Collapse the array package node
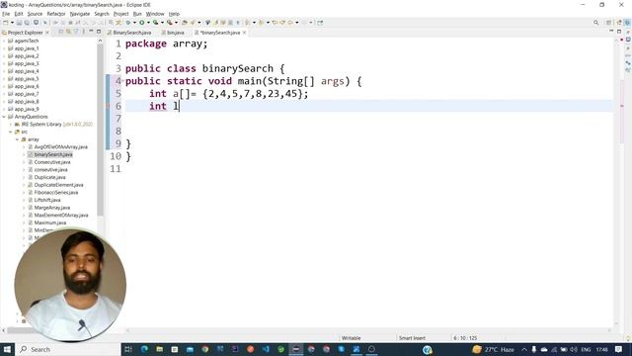 click(x=17, y=139)
